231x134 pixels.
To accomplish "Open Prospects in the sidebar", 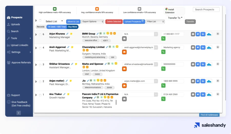I will pos(15,17).
